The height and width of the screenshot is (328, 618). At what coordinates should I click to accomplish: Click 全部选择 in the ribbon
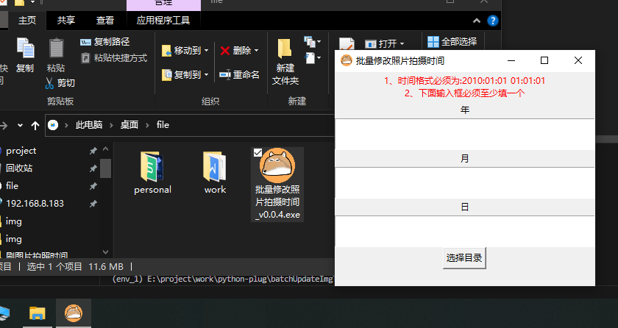click(x=452, y=41)
